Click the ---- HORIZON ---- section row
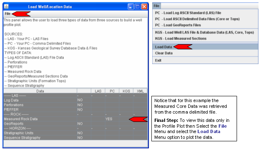Viewport: 261px width, 150px height. tap(75, 129)
